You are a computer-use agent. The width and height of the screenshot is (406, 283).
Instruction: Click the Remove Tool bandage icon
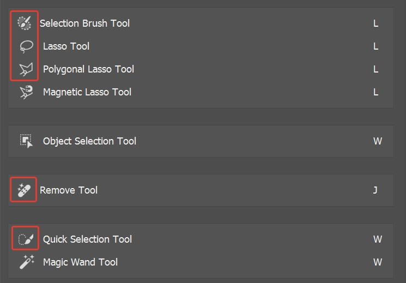25,190
